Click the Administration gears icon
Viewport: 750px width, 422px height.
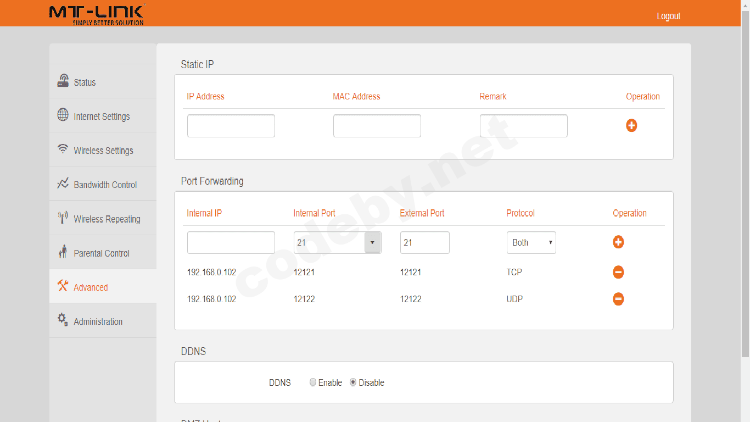click(x=63, y=320)
